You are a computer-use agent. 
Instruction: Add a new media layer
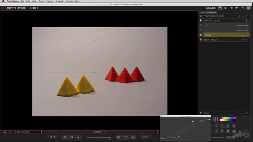tap(243, 39)
